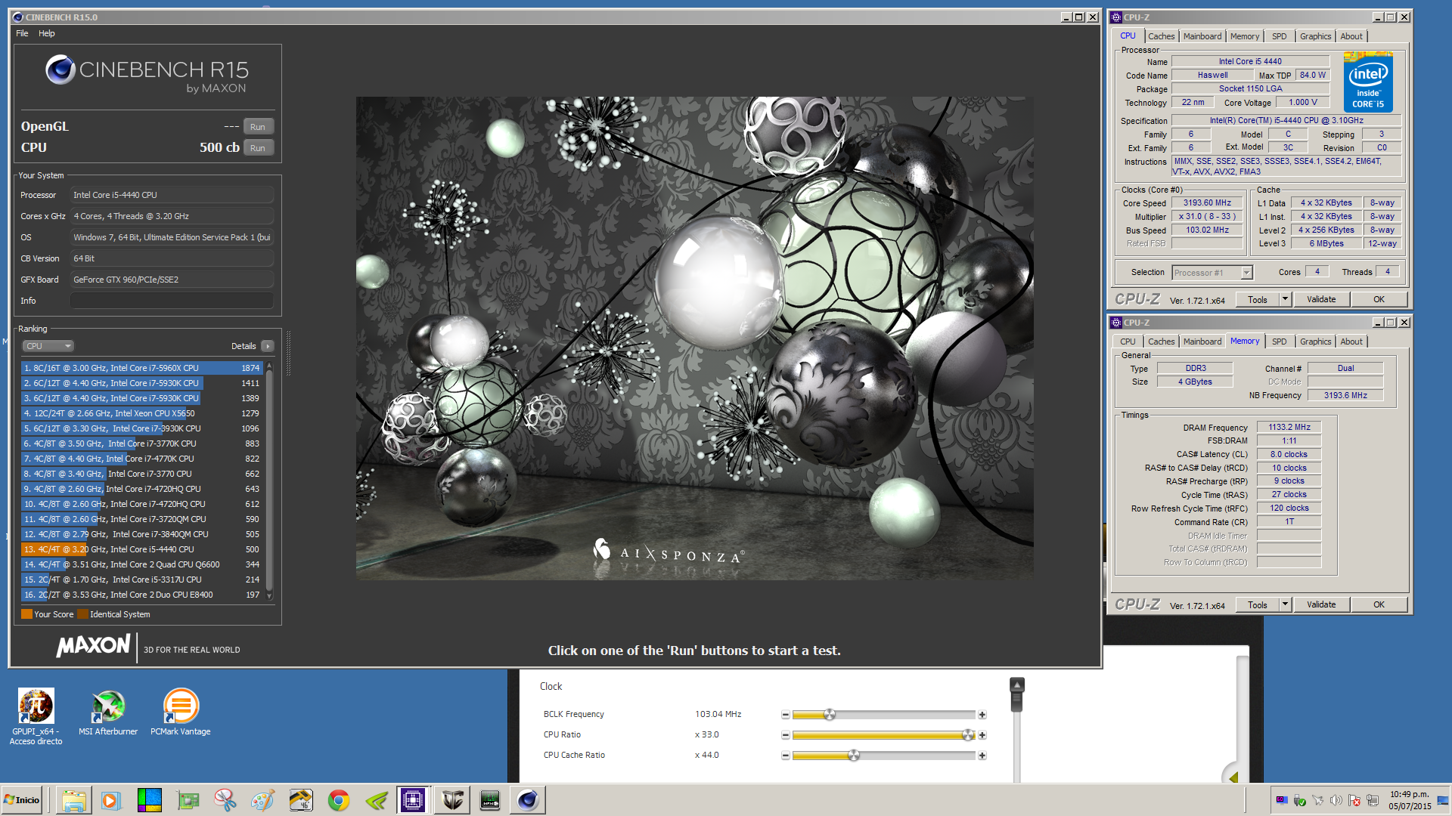Image resolution: width=1452 pixels, height=816 pixels.
Task: Open Graphics tab in lower CPU-Z window
Action: click(x=1315, y=342)
